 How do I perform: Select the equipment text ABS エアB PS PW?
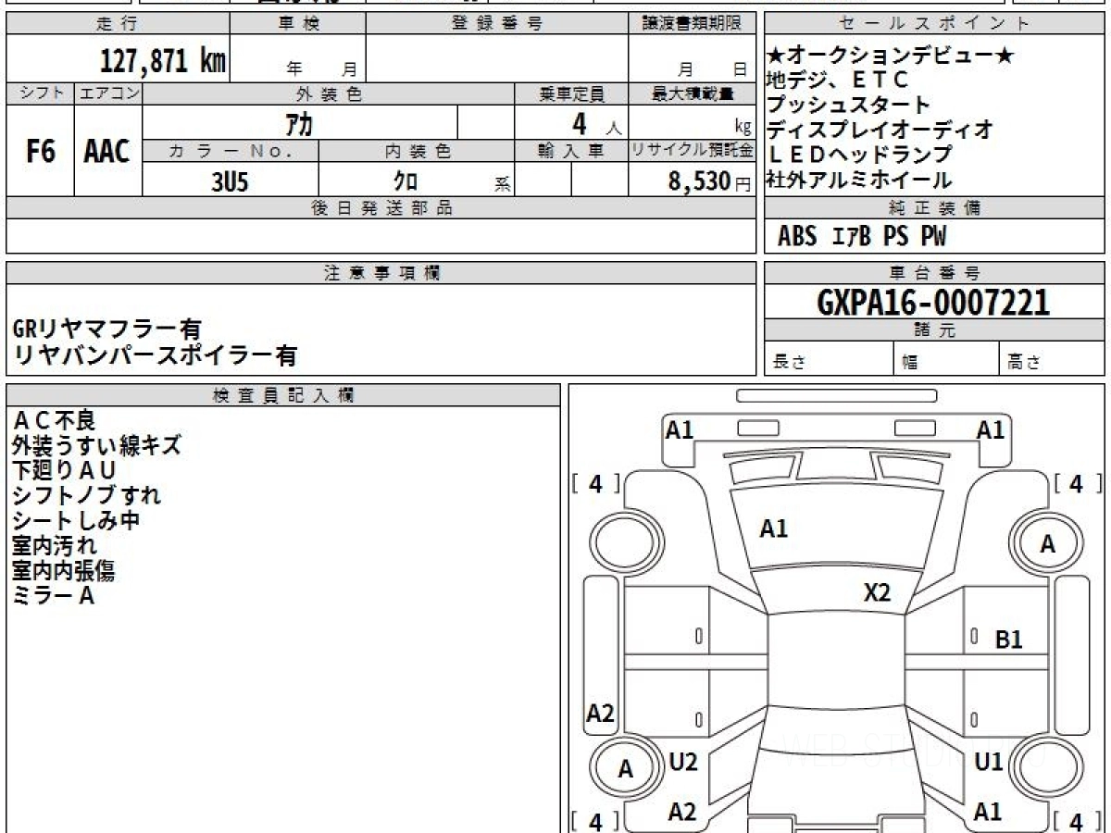(x=862, y=237)
